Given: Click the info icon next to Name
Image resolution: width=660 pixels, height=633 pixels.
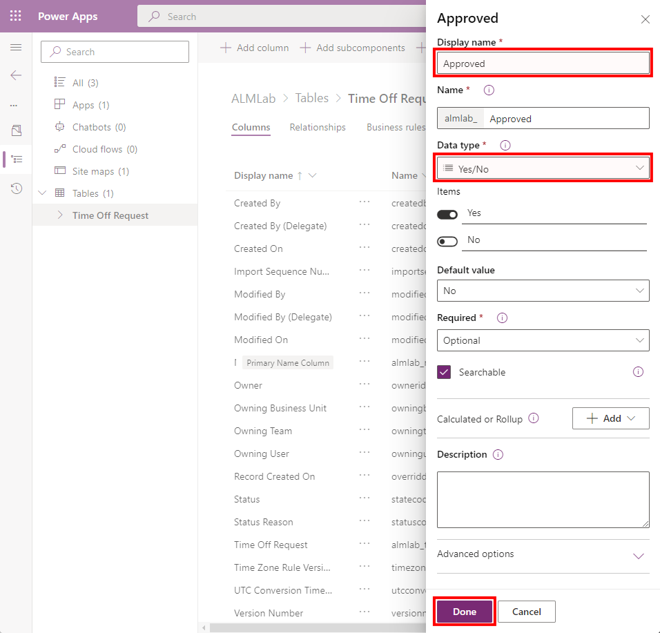Looking at the screenshot, I should tap(489, 90).
